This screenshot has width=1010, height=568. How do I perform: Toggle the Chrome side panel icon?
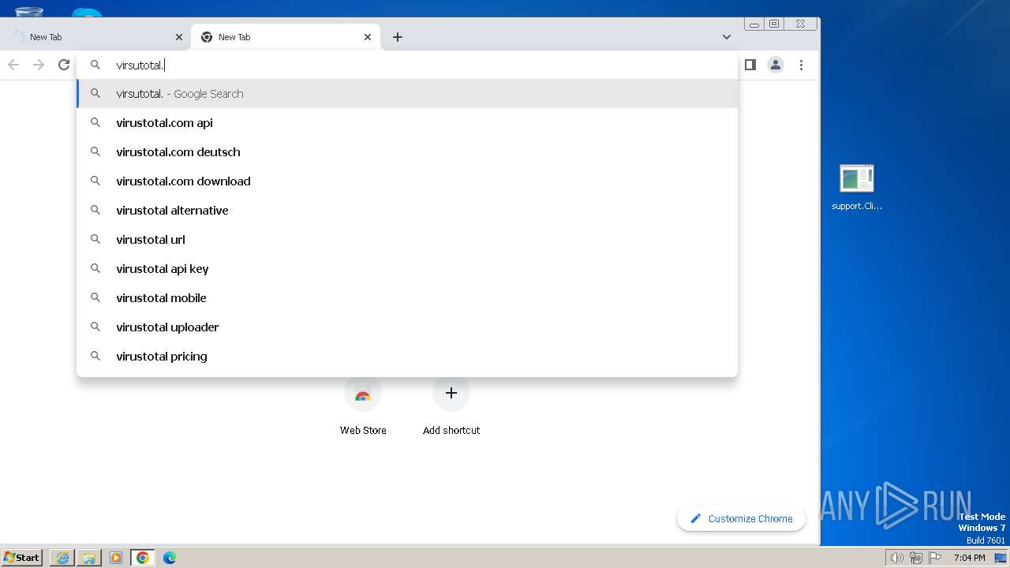click(750, 65)
